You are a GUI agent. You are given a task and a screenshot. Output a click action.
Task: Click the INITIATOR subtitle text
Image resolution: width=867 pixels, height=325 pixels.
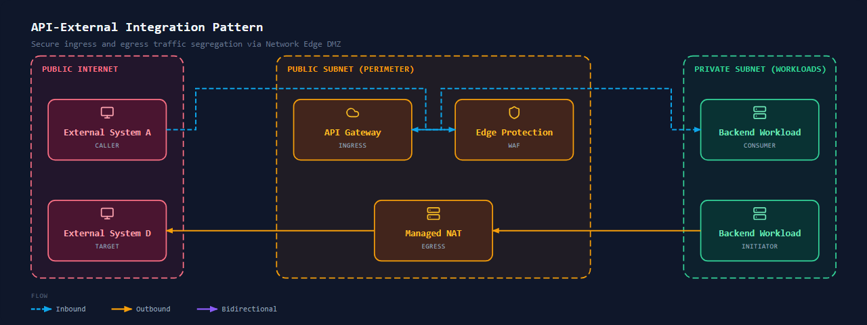click(x=760, y=246)
